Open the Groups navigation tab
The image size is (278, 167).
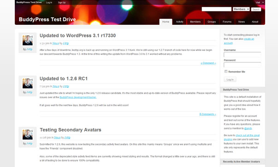point(212,22)
